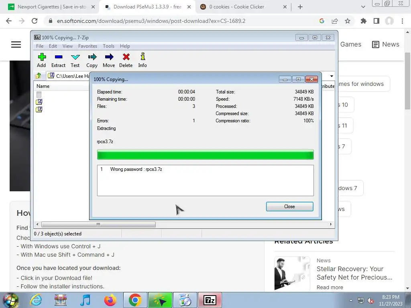Screen dimensions: 411x308
Task: Open the music note taskbar app
Action: [85, 300]
